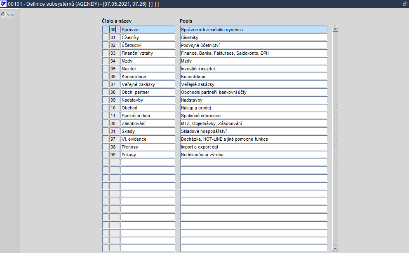Click the name field Sklady
The width and height of the screenshot is (409, 253).
[x=148, y=131]
